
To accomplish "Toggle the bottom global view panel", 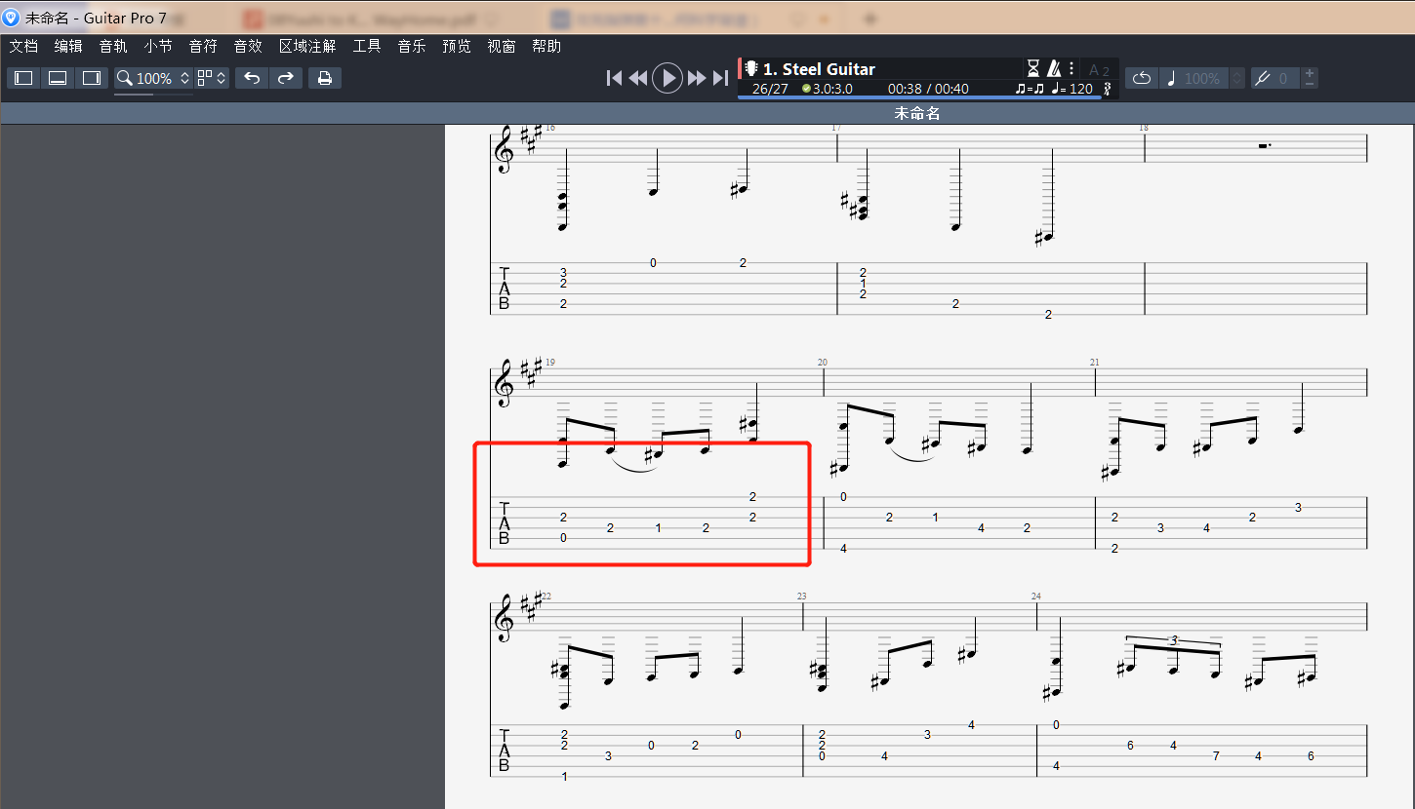I will [58, 78].
